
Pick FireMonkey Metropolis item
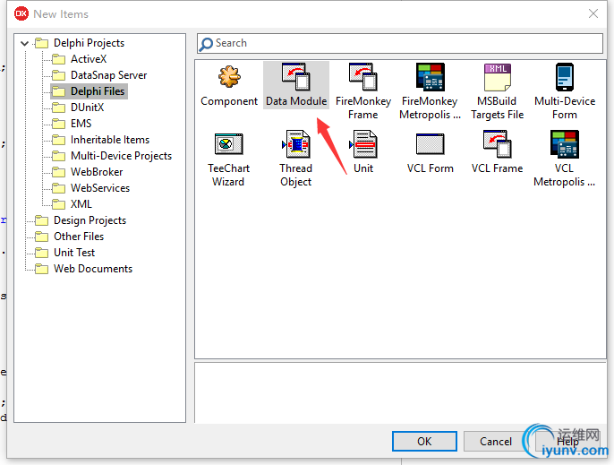pyautogui.click(x=430, y=91)
